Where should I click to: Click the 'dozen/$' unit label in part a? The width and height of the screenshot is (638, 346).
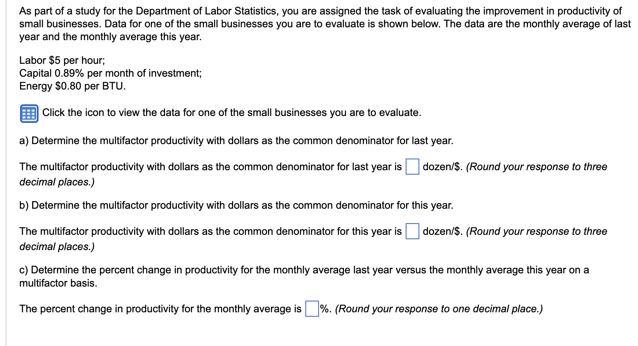tap(440, 167)
